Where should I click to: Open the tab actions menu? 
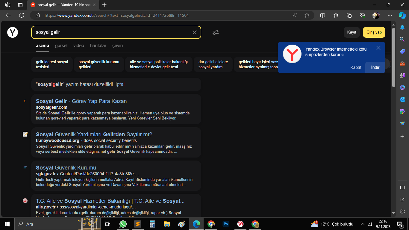pos(20,5)
